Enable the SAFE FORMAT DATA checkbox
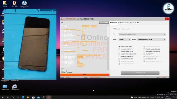 (119, 51)
